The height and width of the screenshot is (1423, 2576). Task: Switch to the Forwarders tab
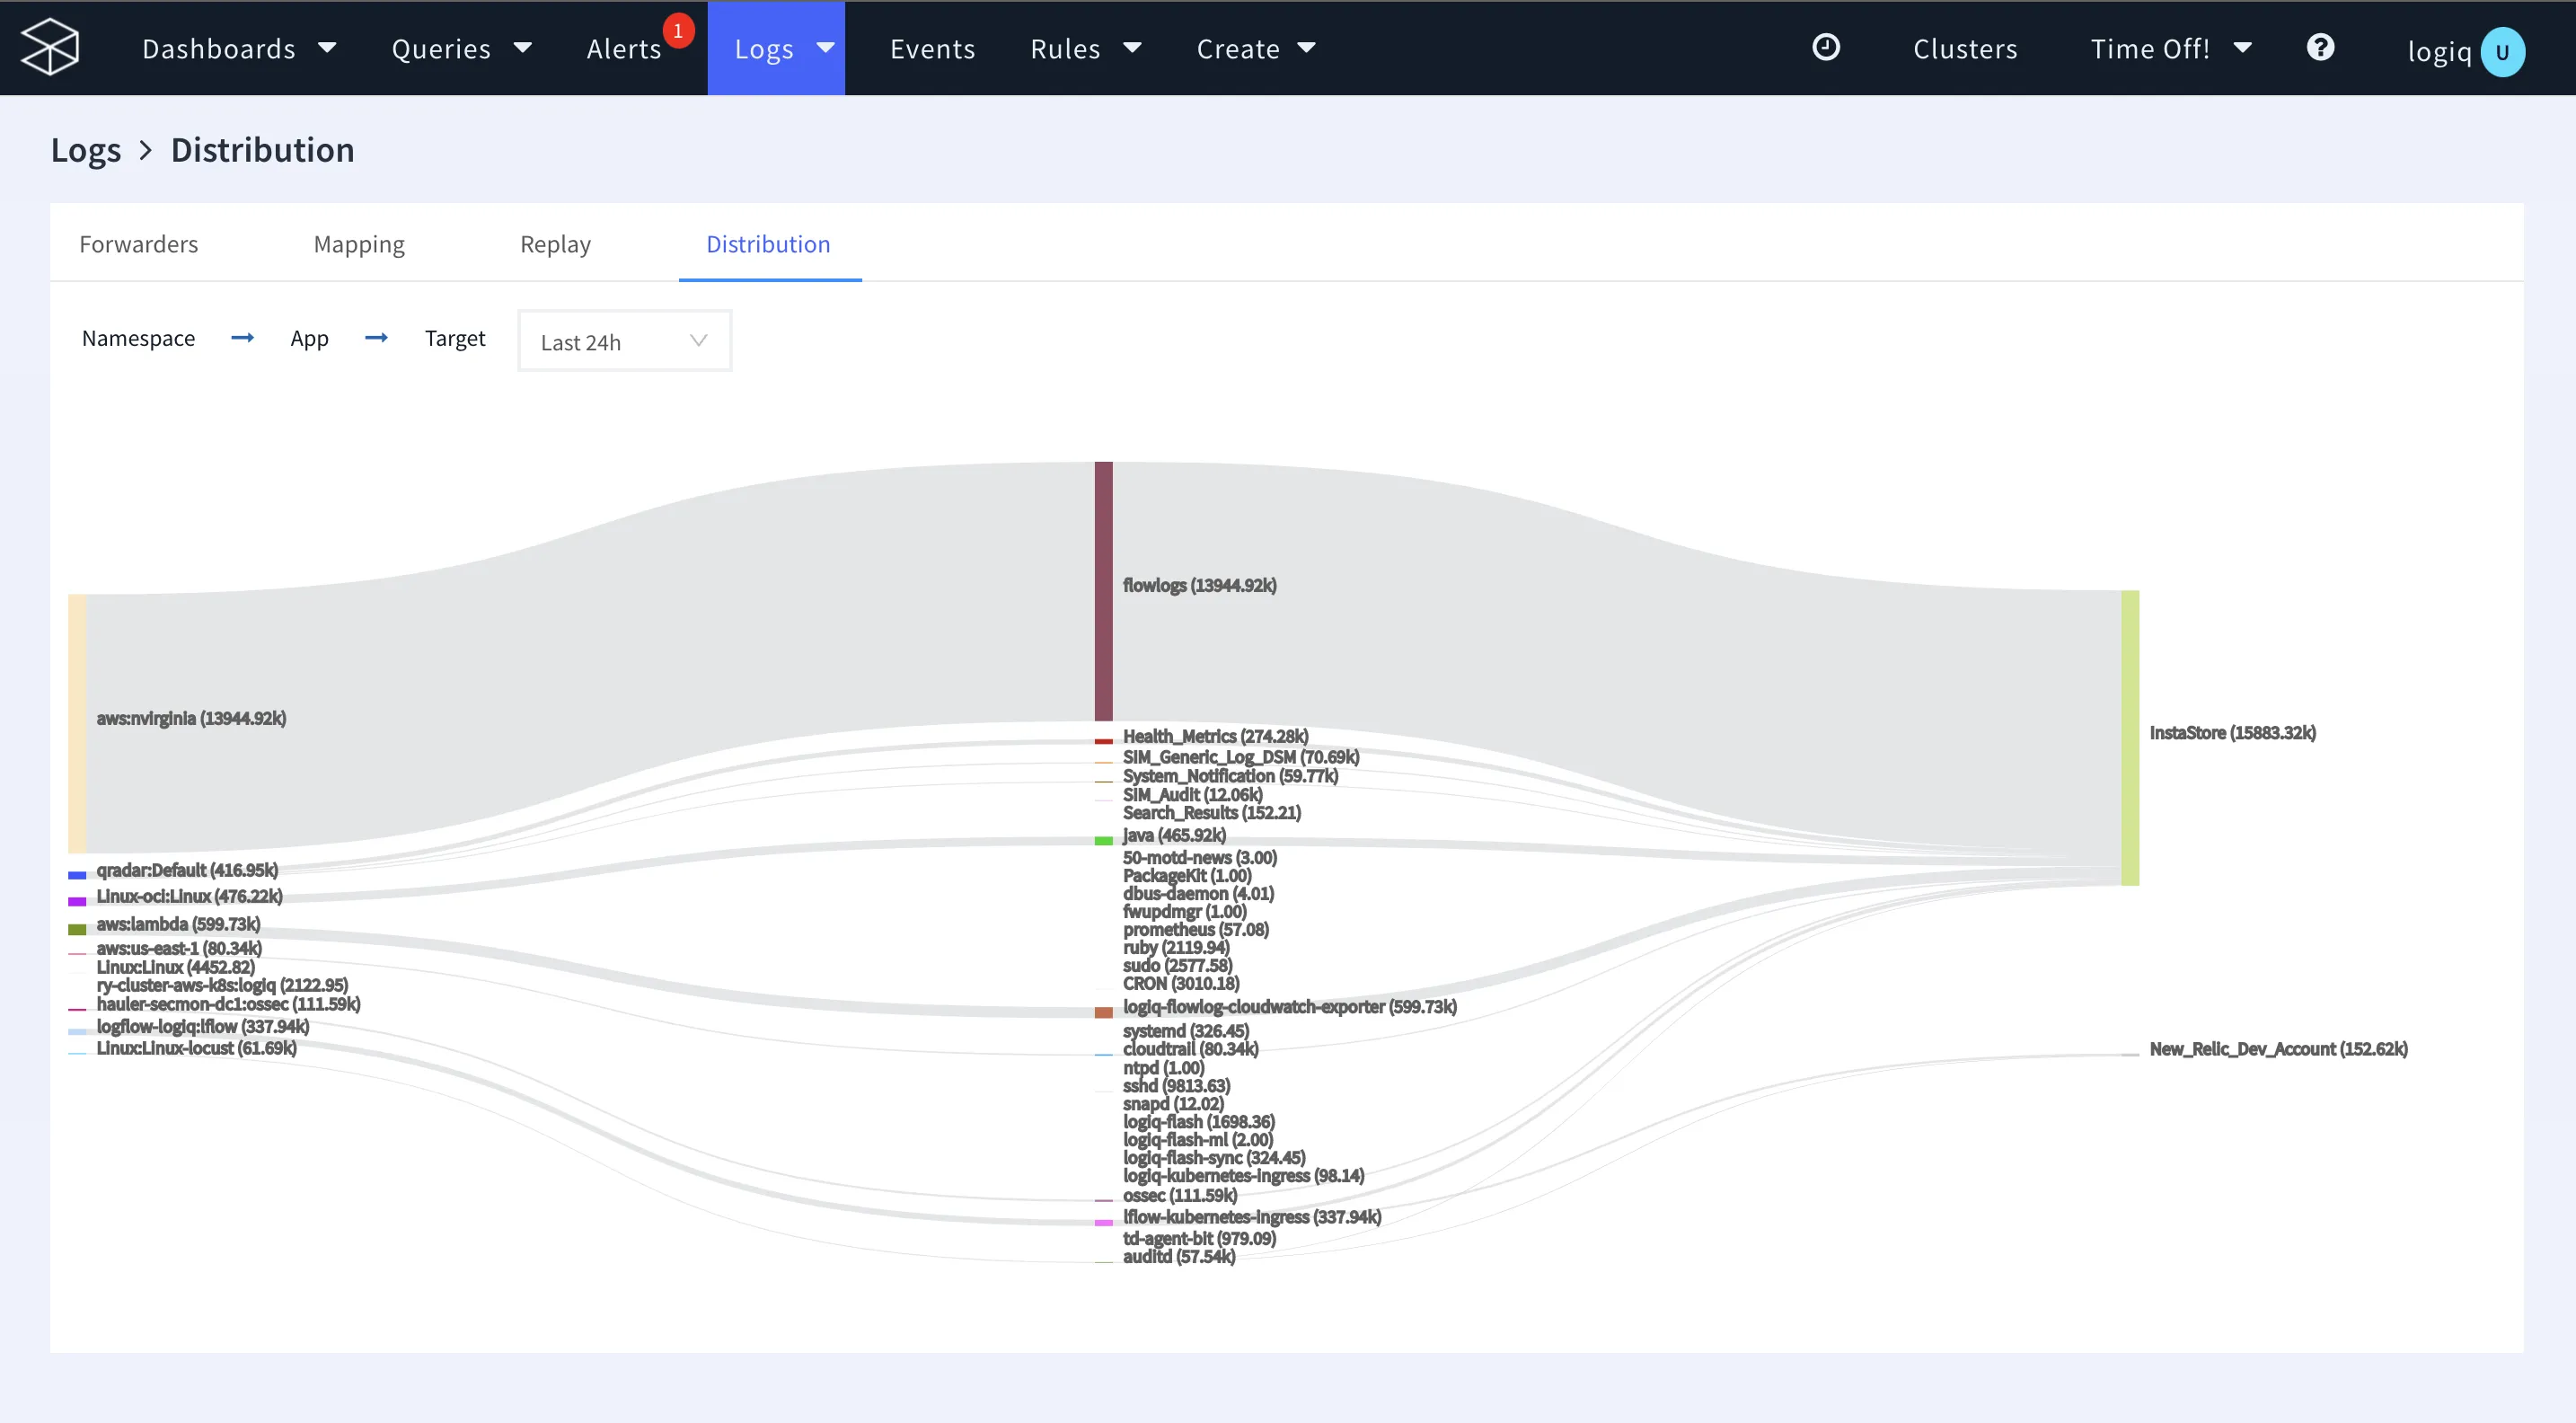coord(139,244)
